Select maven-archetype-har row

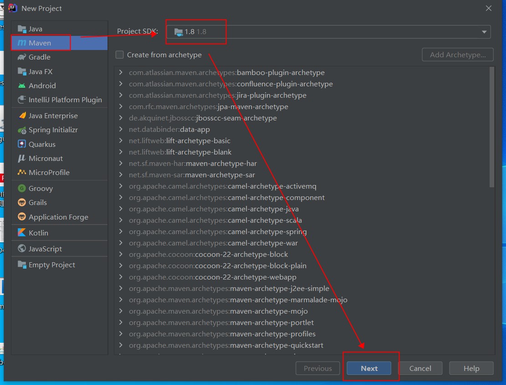(x=302, y=163)
